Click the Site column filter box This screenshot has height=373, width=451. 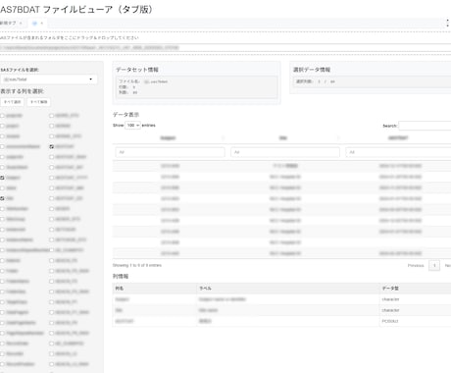[x=285, y=152]
